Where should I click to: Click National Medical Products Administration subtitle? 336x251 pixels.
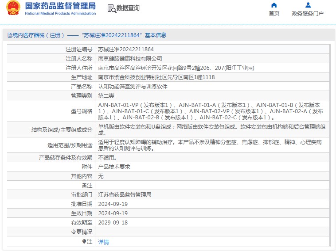[60, 13]
